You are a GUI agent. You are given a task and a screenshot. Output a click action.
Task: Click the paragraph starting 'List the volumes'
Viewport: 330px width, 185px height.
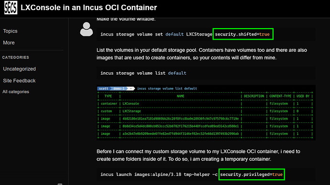[x=202, y=54]
